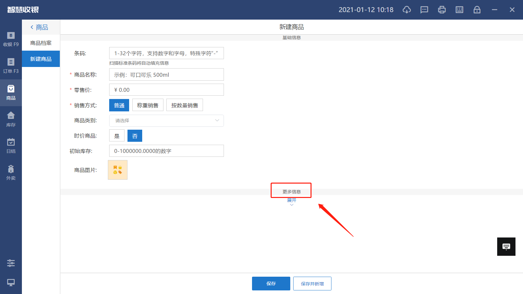Expand the 更多信息 section via 展开
523x294 pixels.
[291, 200]
